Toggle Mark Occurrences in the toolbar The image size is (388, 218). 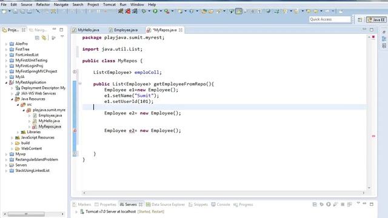pos(239,11)
